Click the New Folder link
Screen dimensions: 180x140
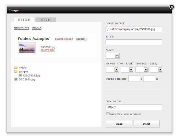[x=22, y=28]
